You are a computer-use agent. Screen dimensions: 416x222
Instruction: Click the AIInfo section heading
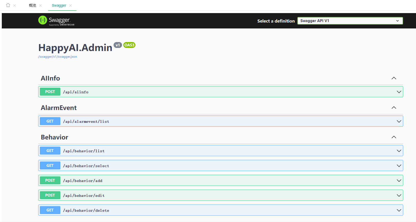[x=50, y=78]
